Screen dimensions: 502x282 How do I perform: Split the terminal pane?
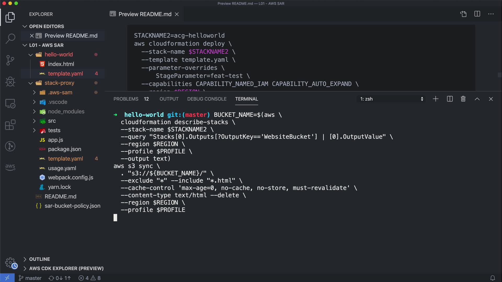click(450, 99)
